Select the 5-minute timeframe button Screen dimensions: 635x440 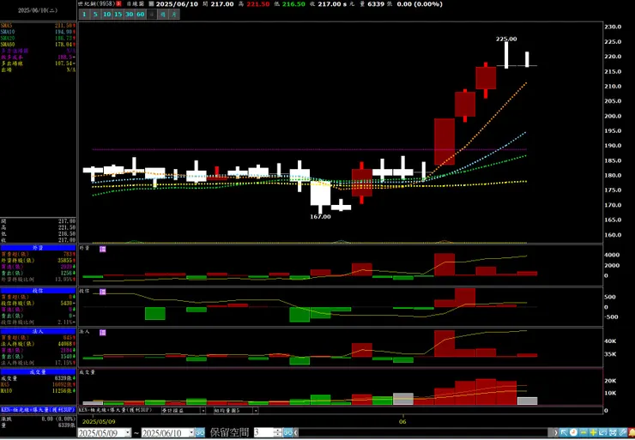(x=95, y=15)
